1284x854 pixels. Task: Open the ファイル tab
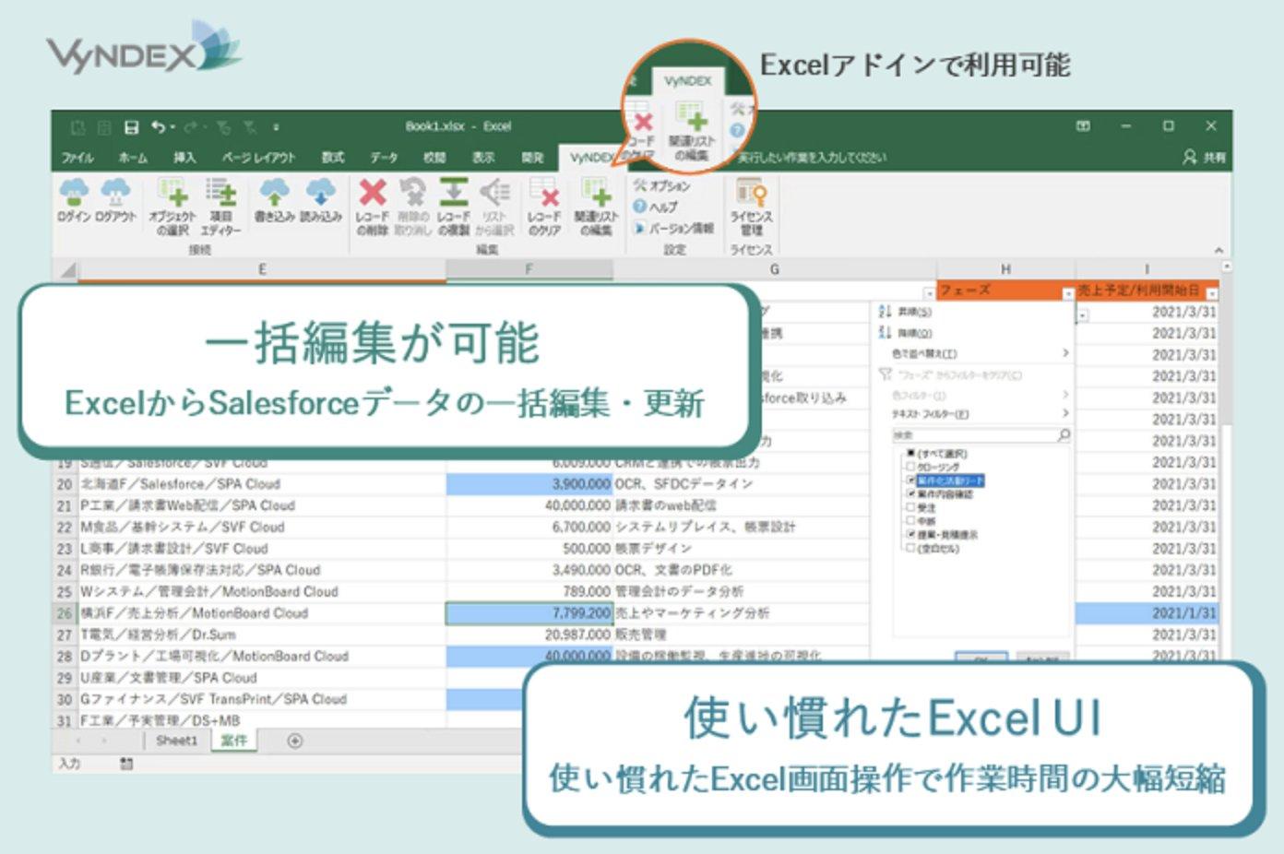[77, 158]
